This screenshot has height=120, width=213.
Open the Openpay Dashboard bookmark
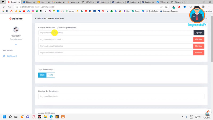[169, 11]
